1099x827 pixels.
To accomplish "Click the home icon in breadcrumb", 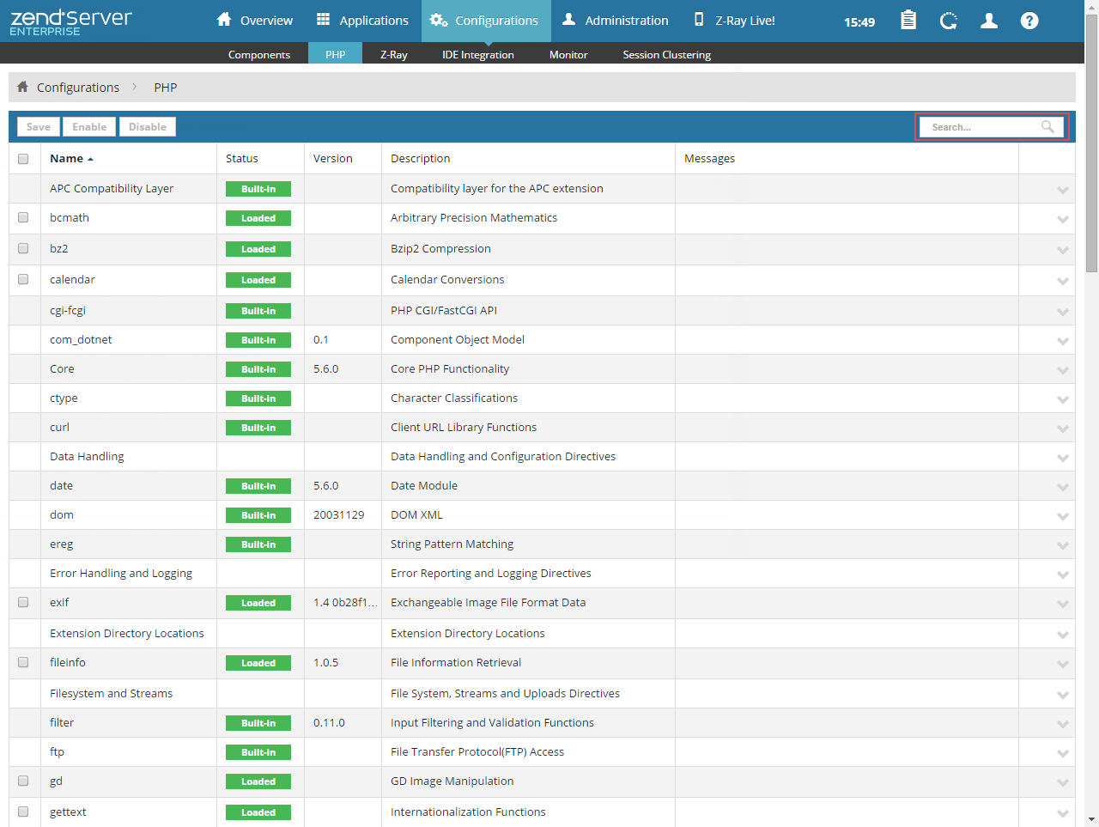I will pos(23,87).
